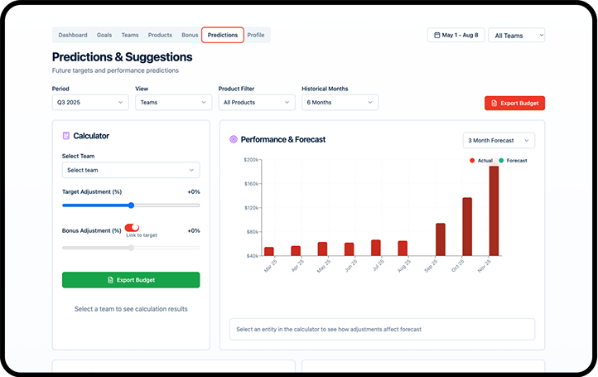598x377 pixels.
Task: Toggle the Link to target switch
Action: point(132,228)
